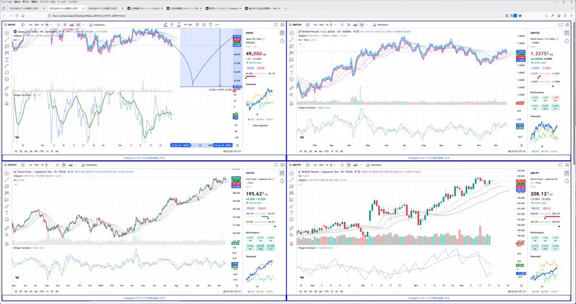Switch NIKKEI chart to 30m interval

click(36, 24)
